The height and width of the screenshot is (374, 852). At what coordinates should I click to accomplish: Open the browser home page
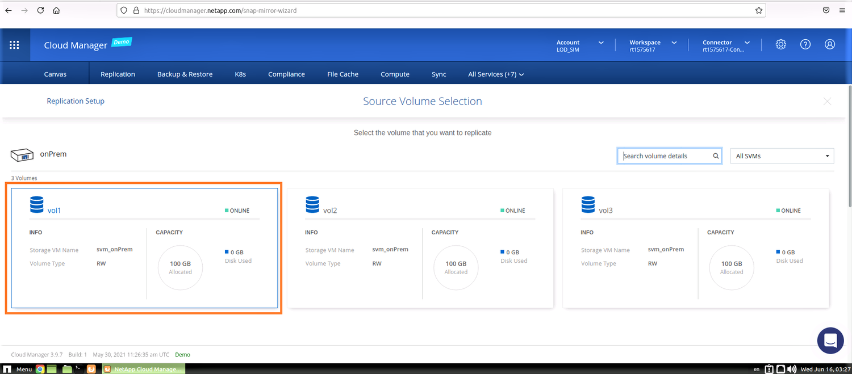[56, 10]
